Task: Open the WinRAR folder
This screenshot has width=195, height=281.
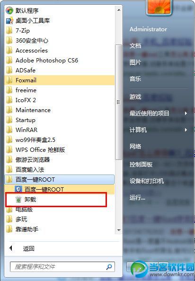Action: click(60, 130)
